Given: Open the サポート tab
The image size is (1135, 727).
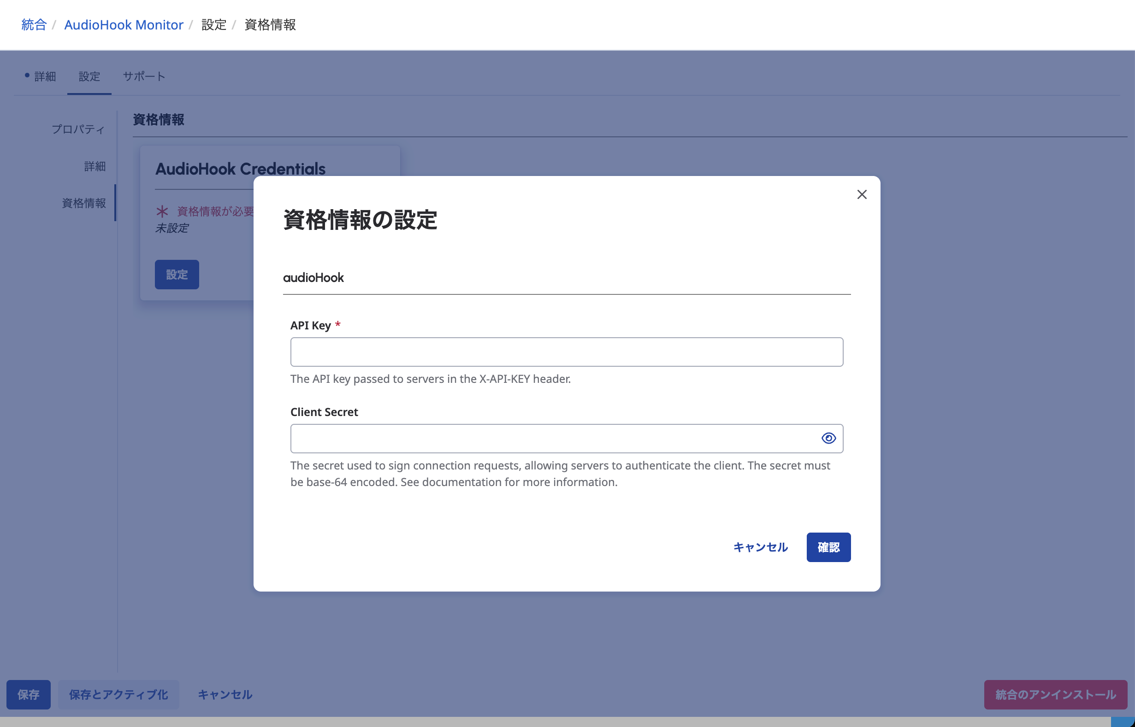Looking at the screenshot, I should [x=144, y=76].
